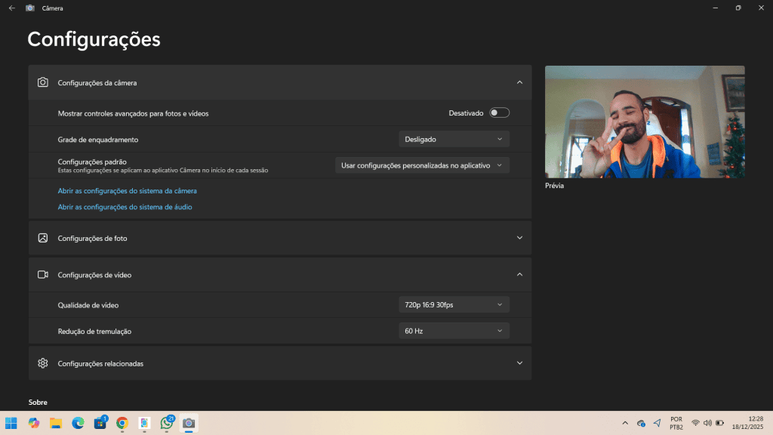
Task: Open audio system settings link
Action: 125,207
